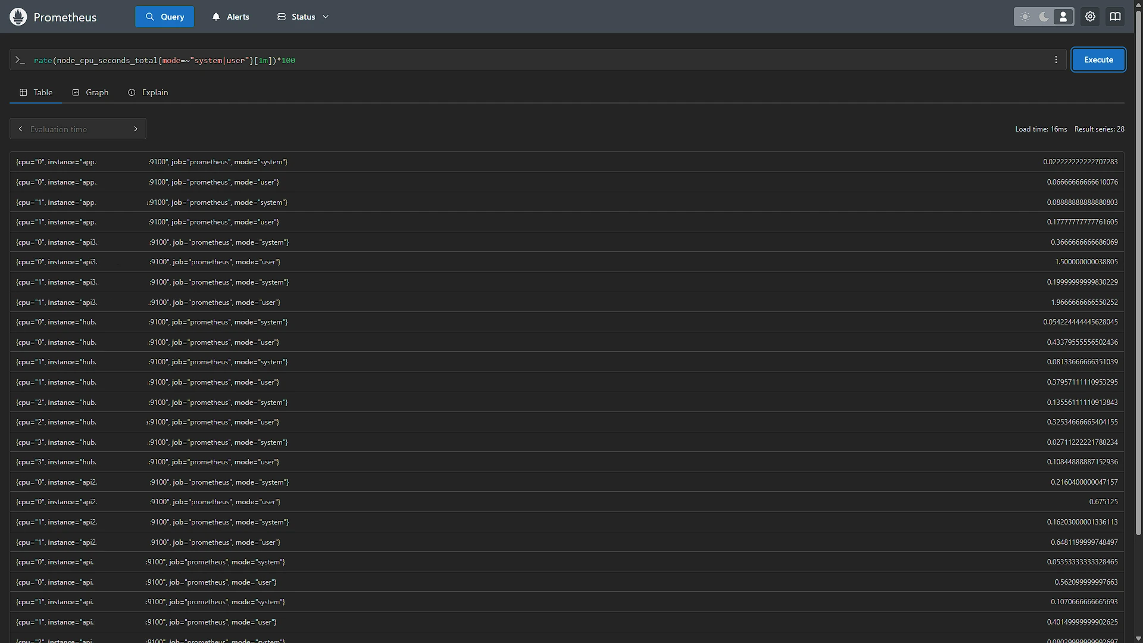
Task: Select value 1.500000000038805
Action: [1086, 262]
